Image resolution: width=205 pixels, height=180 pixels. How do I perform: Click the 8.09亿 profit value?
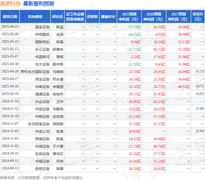point(135,42)
